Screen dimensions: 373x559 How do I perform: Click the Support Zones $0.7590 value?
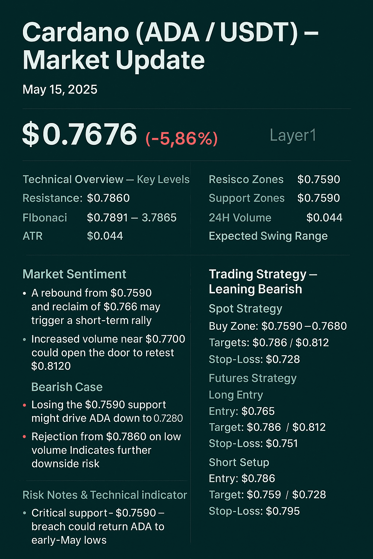pos(318,198)
